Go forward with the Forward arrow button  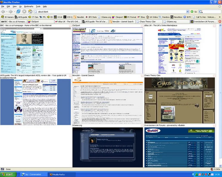point(11,12)
